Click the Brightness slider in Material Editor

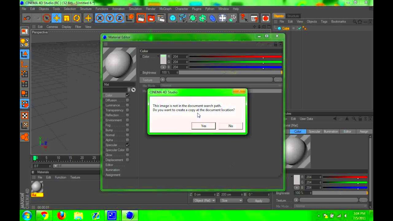(x=230, y=72)
